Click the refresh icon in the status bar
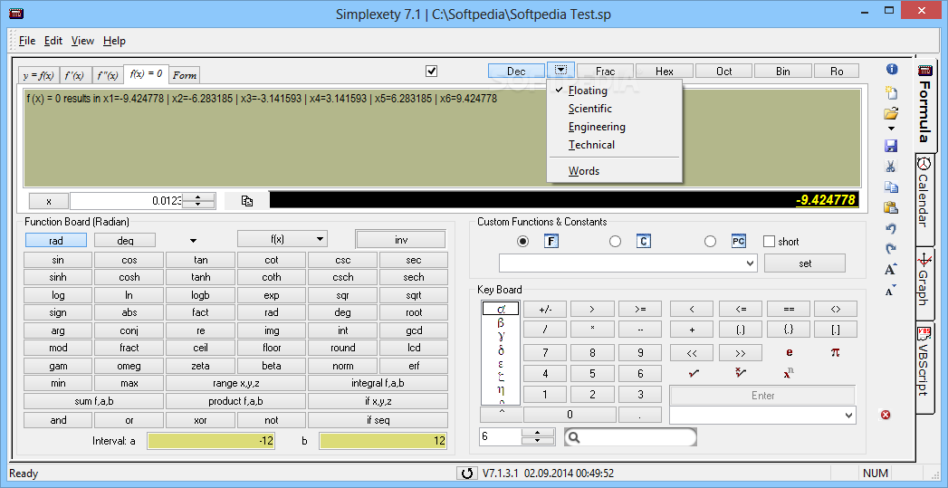 point(466,474)
